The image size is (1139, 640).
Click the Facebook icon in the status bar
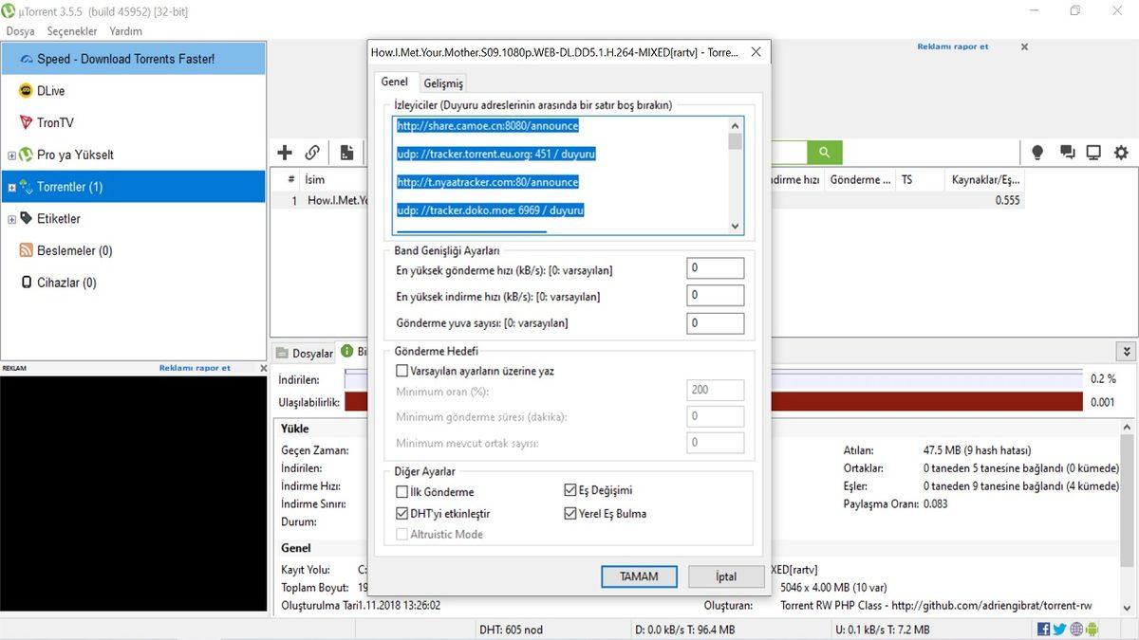(1042, 628)
